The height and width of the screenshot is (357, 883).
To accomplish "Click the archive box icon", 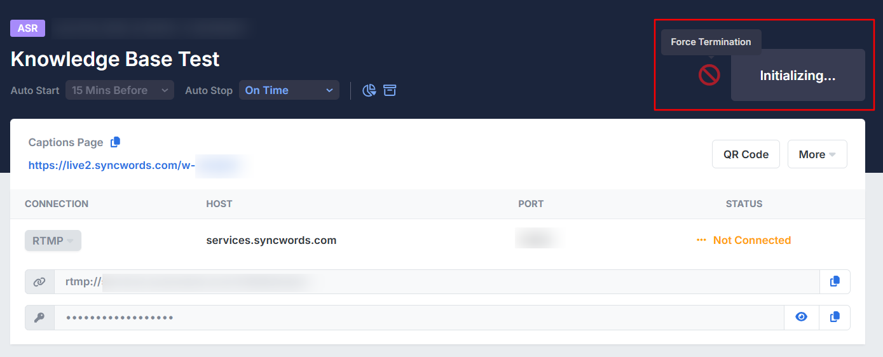I will [390, 90].
